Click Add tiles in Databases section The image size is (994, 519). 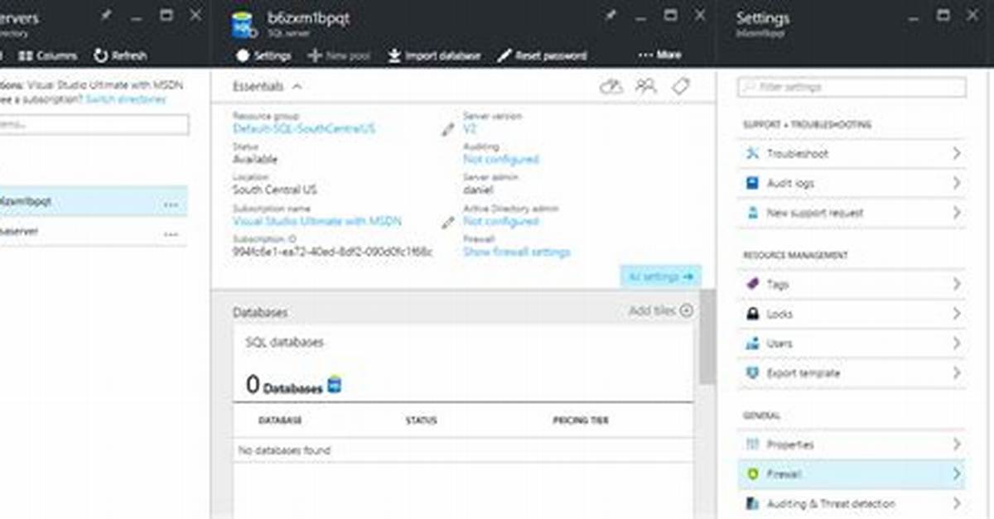[x=661, y=310]
